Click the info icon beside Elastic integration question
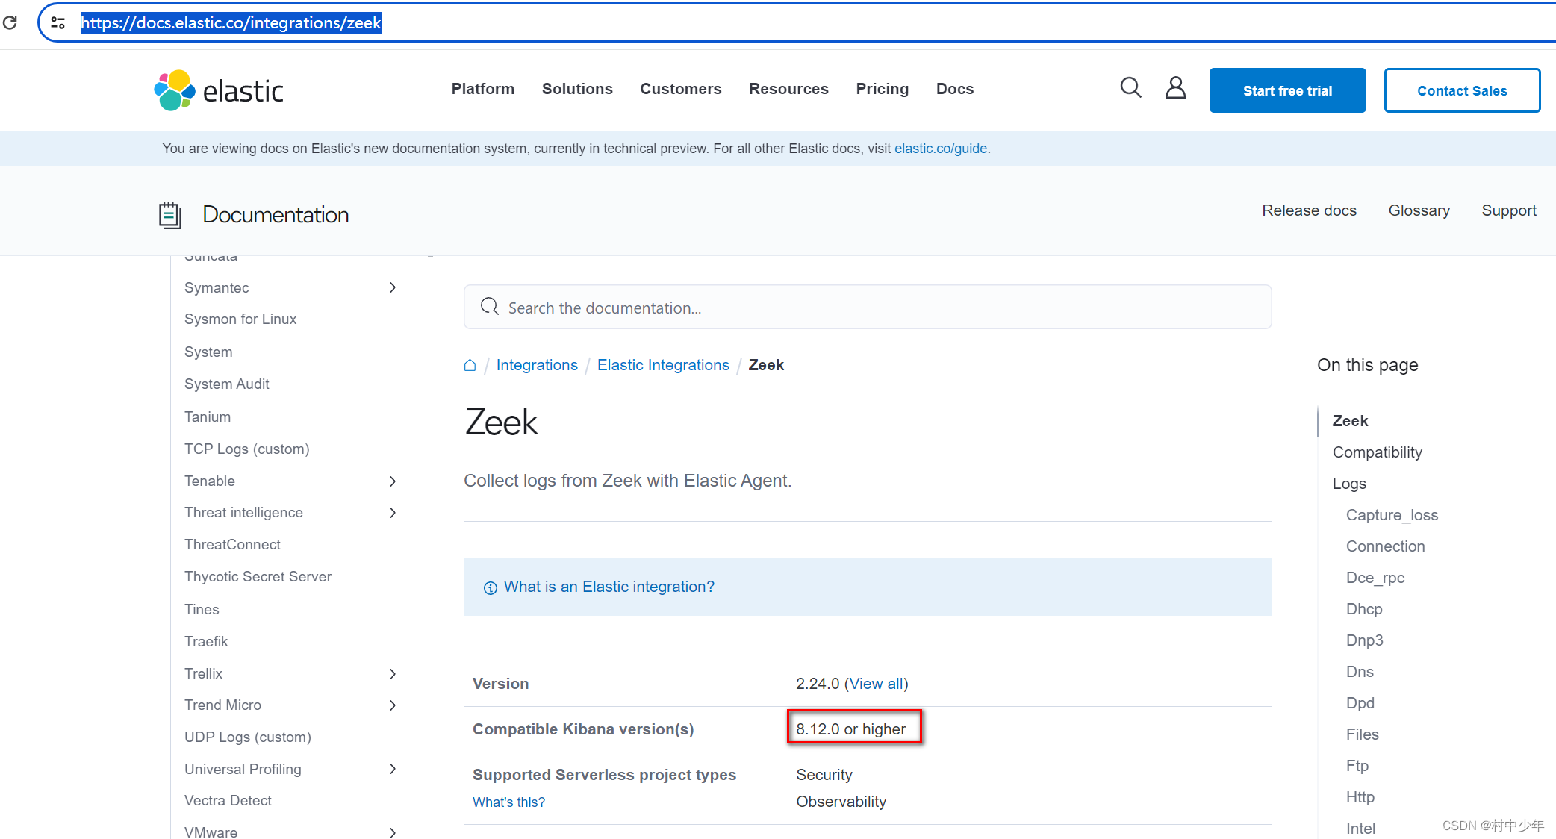 pyautogui.click(x=490, y=588)
